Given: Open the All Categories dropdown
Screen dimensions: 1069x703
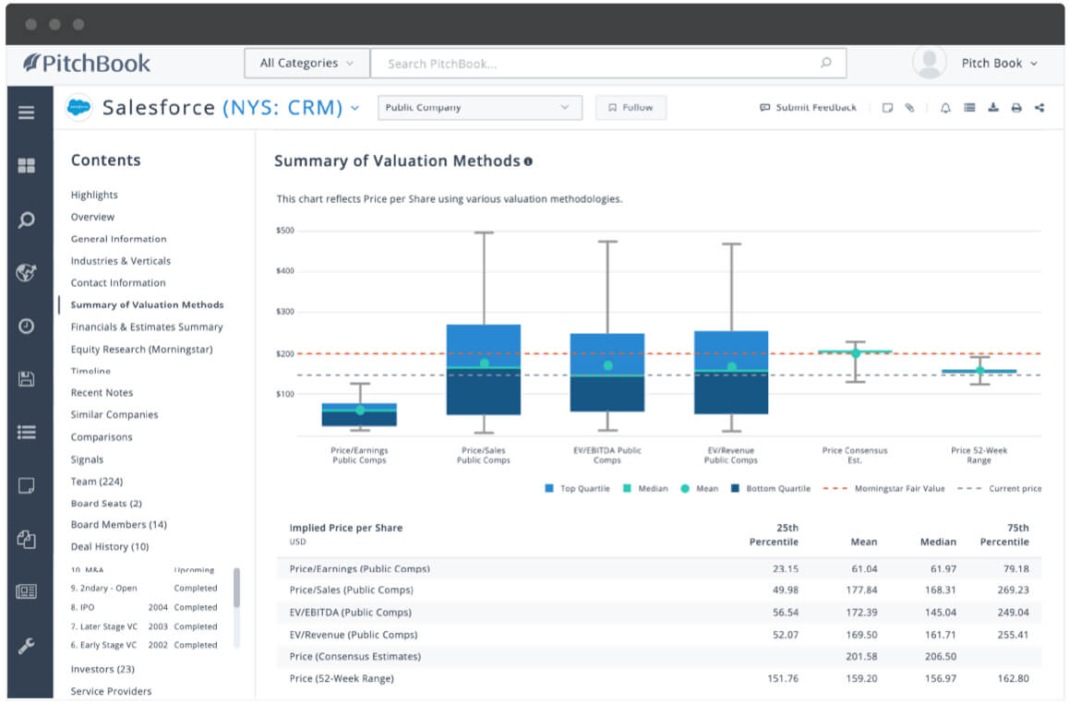Looking at the screenshot, I should (306, 63).
